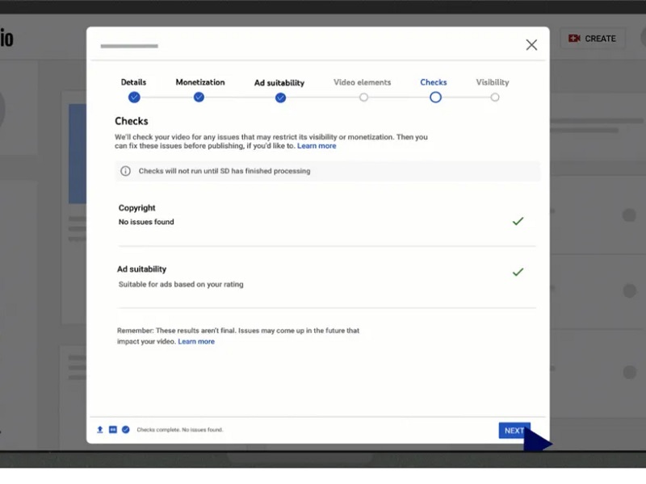This screenshot has width=646, height=484.
Task: Select the completed Details step circle
Action: 134,97
